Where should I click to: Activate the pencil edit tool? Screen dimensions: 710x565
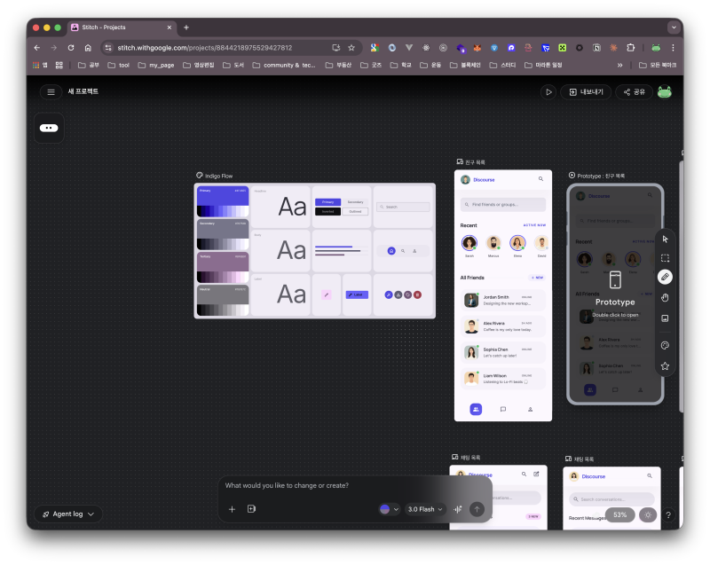point(665,277)
